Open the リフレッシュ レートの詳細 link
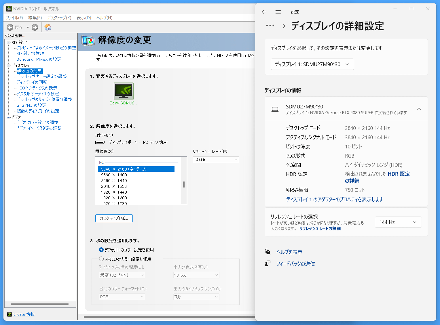Viewport: 440px width, 325px height. 320,228
